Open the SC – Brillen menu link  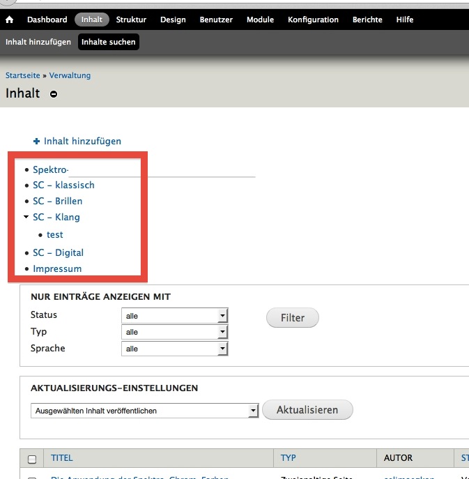(57, 201)
